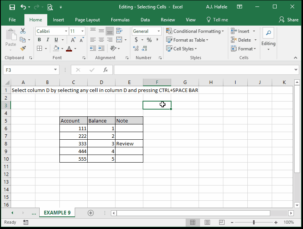Apply the Borders icon
Image resolution: width=303 pixels, height=229 pixels.
pos(39,48)
